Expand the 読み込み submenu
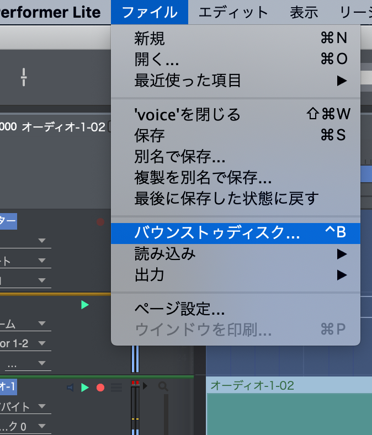372x435 pixels. (236, 254)
